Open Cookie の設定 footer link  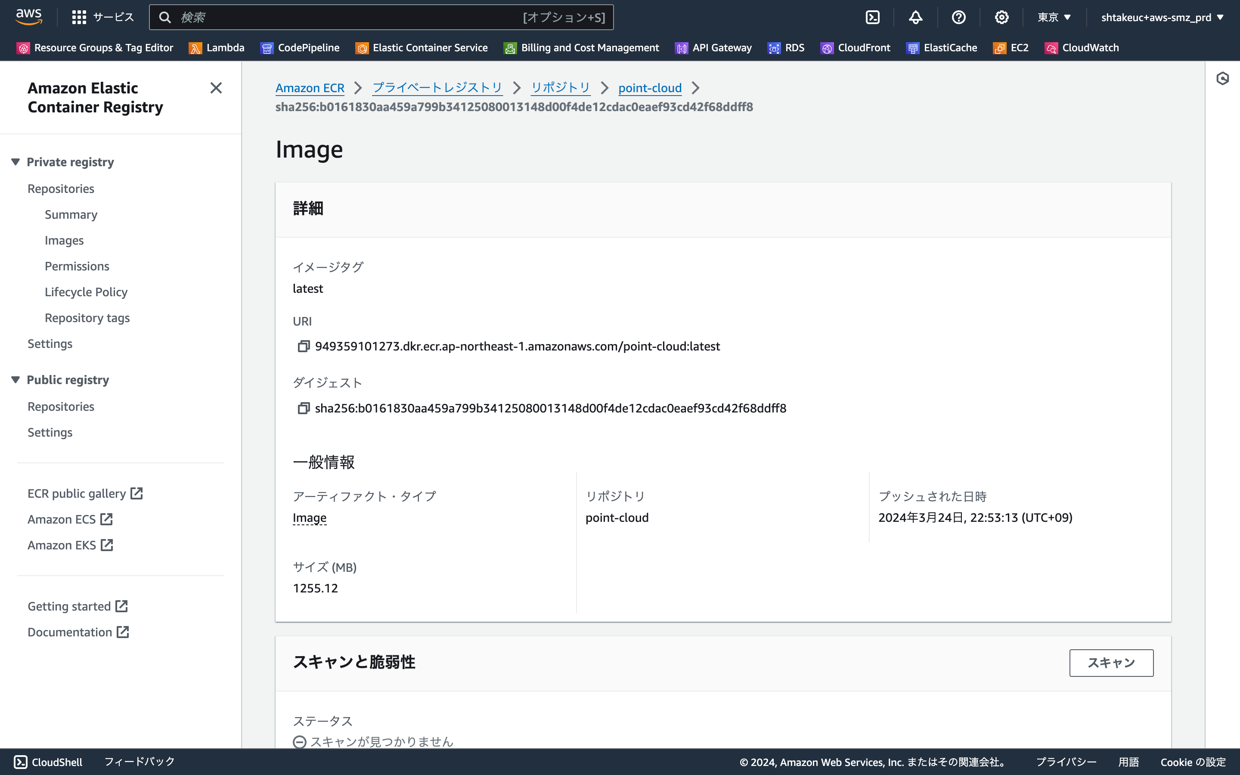click(1193, 762)
